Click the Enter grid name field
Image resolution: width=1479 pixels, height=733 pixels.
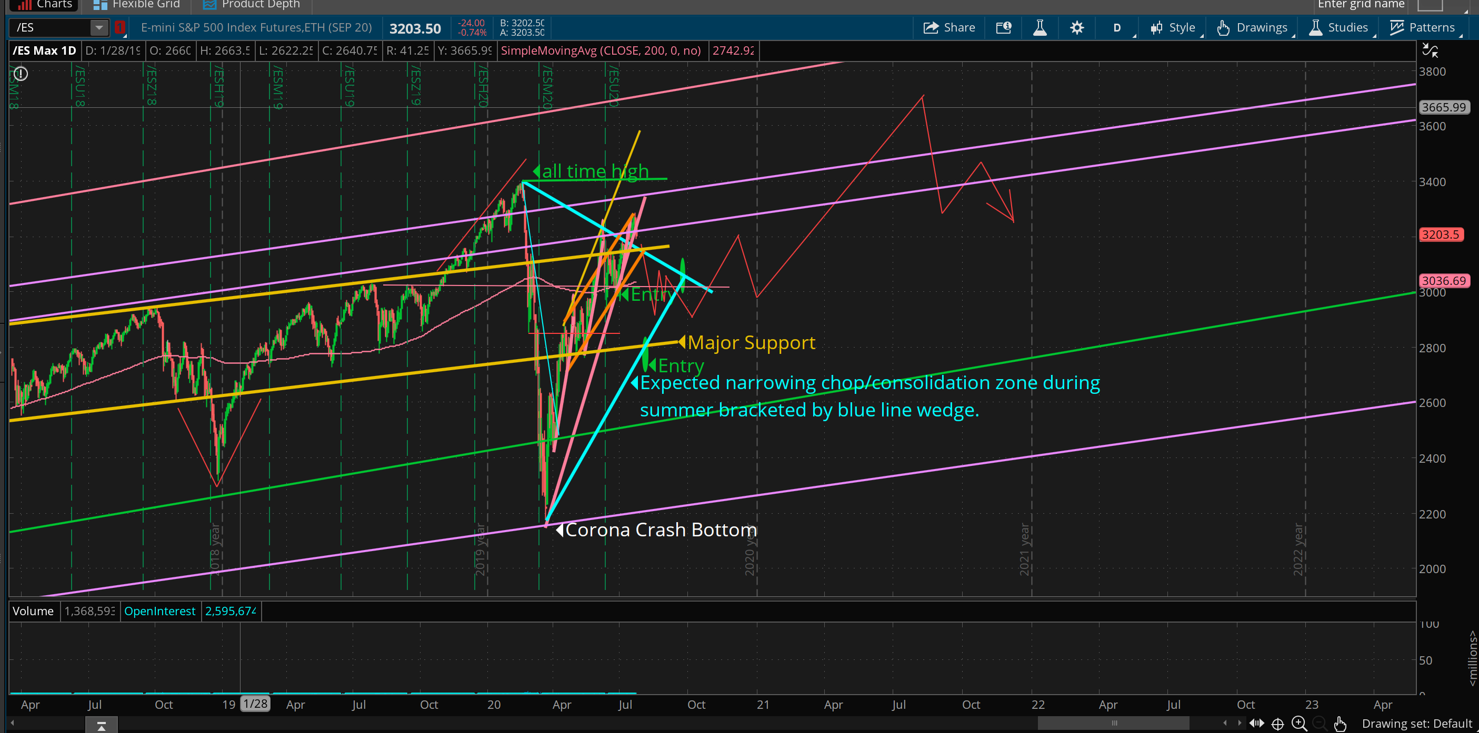[1361, 5]
